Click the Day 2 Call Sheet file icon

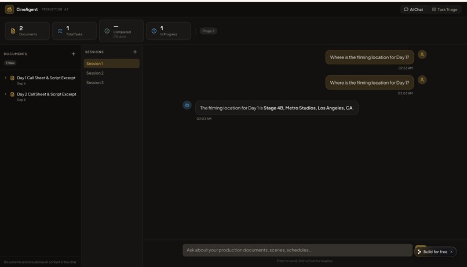[x=12, y=94]
